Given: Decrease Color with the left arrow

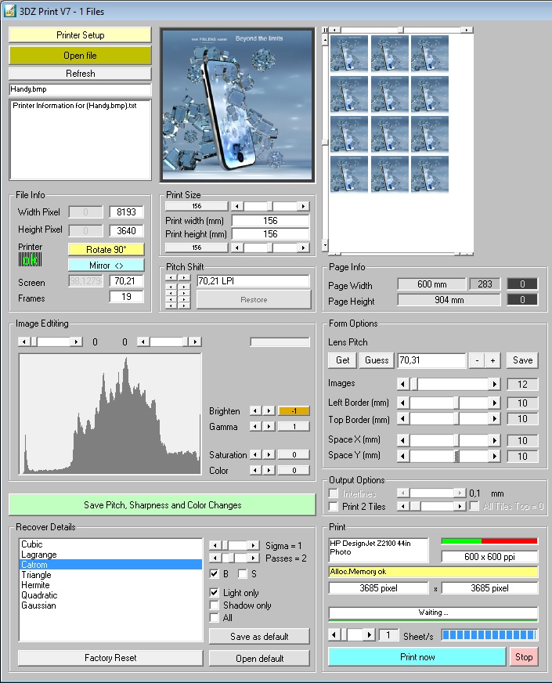Looking at the screenshot, I should (254, 471).
